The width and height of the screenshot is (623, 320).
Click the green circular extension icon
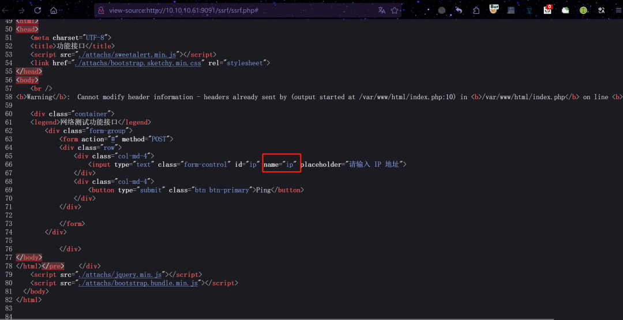click(583, 10)
